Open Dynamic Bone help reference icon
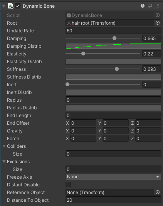The width and height of the screenshot is (163, 206). coord(143,6)
